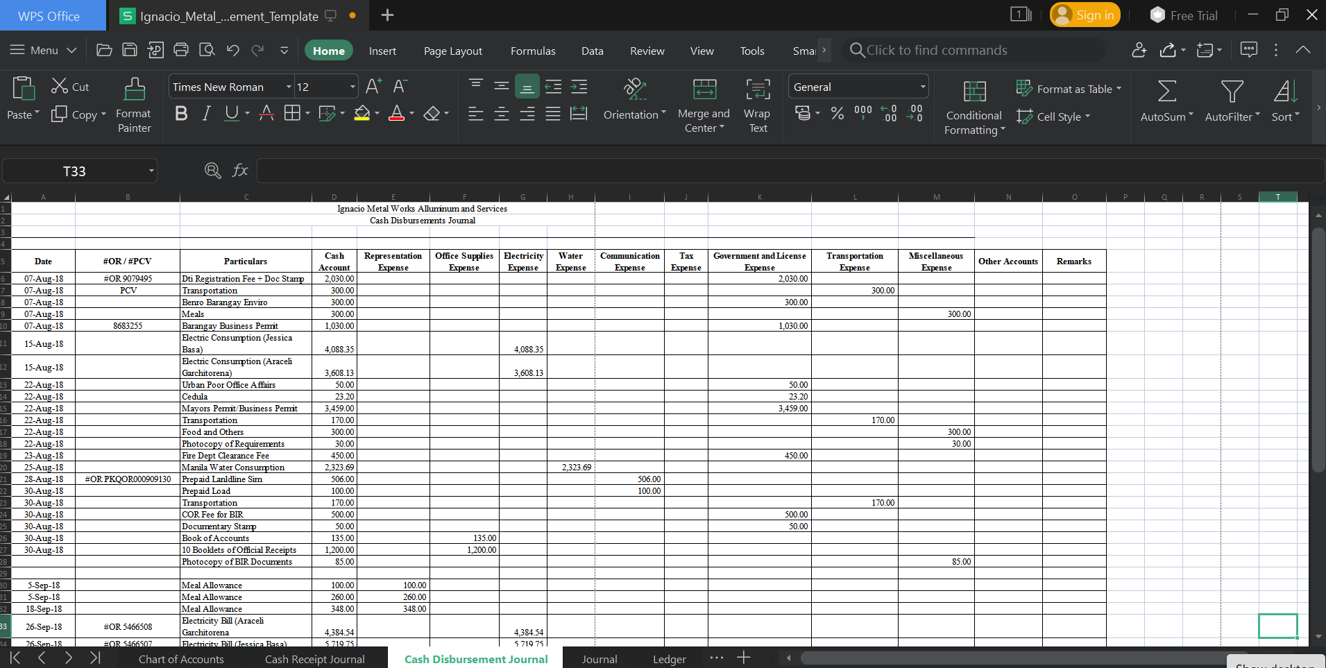Click the Insert Function fx icon
The image size is (1326, 668).
(x=240, y=171)
